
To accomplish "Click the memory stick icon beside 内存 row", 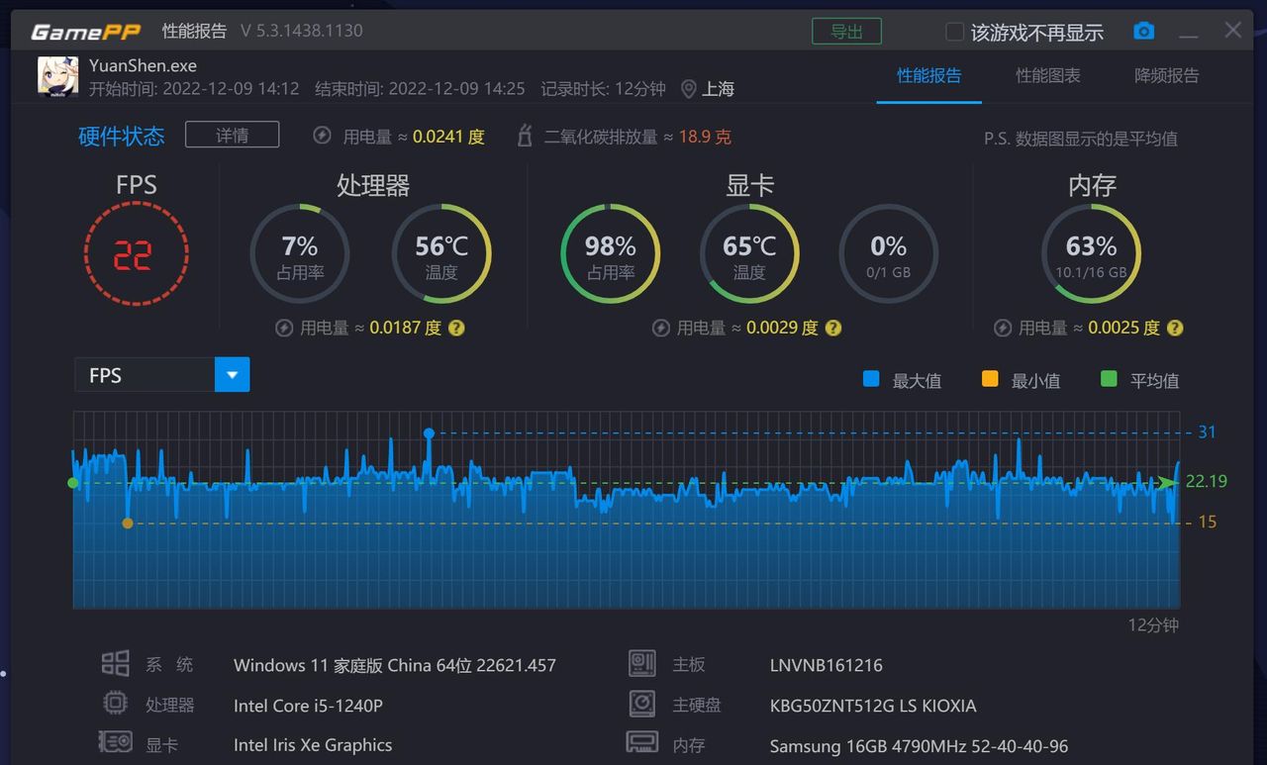I will (642, 742).
